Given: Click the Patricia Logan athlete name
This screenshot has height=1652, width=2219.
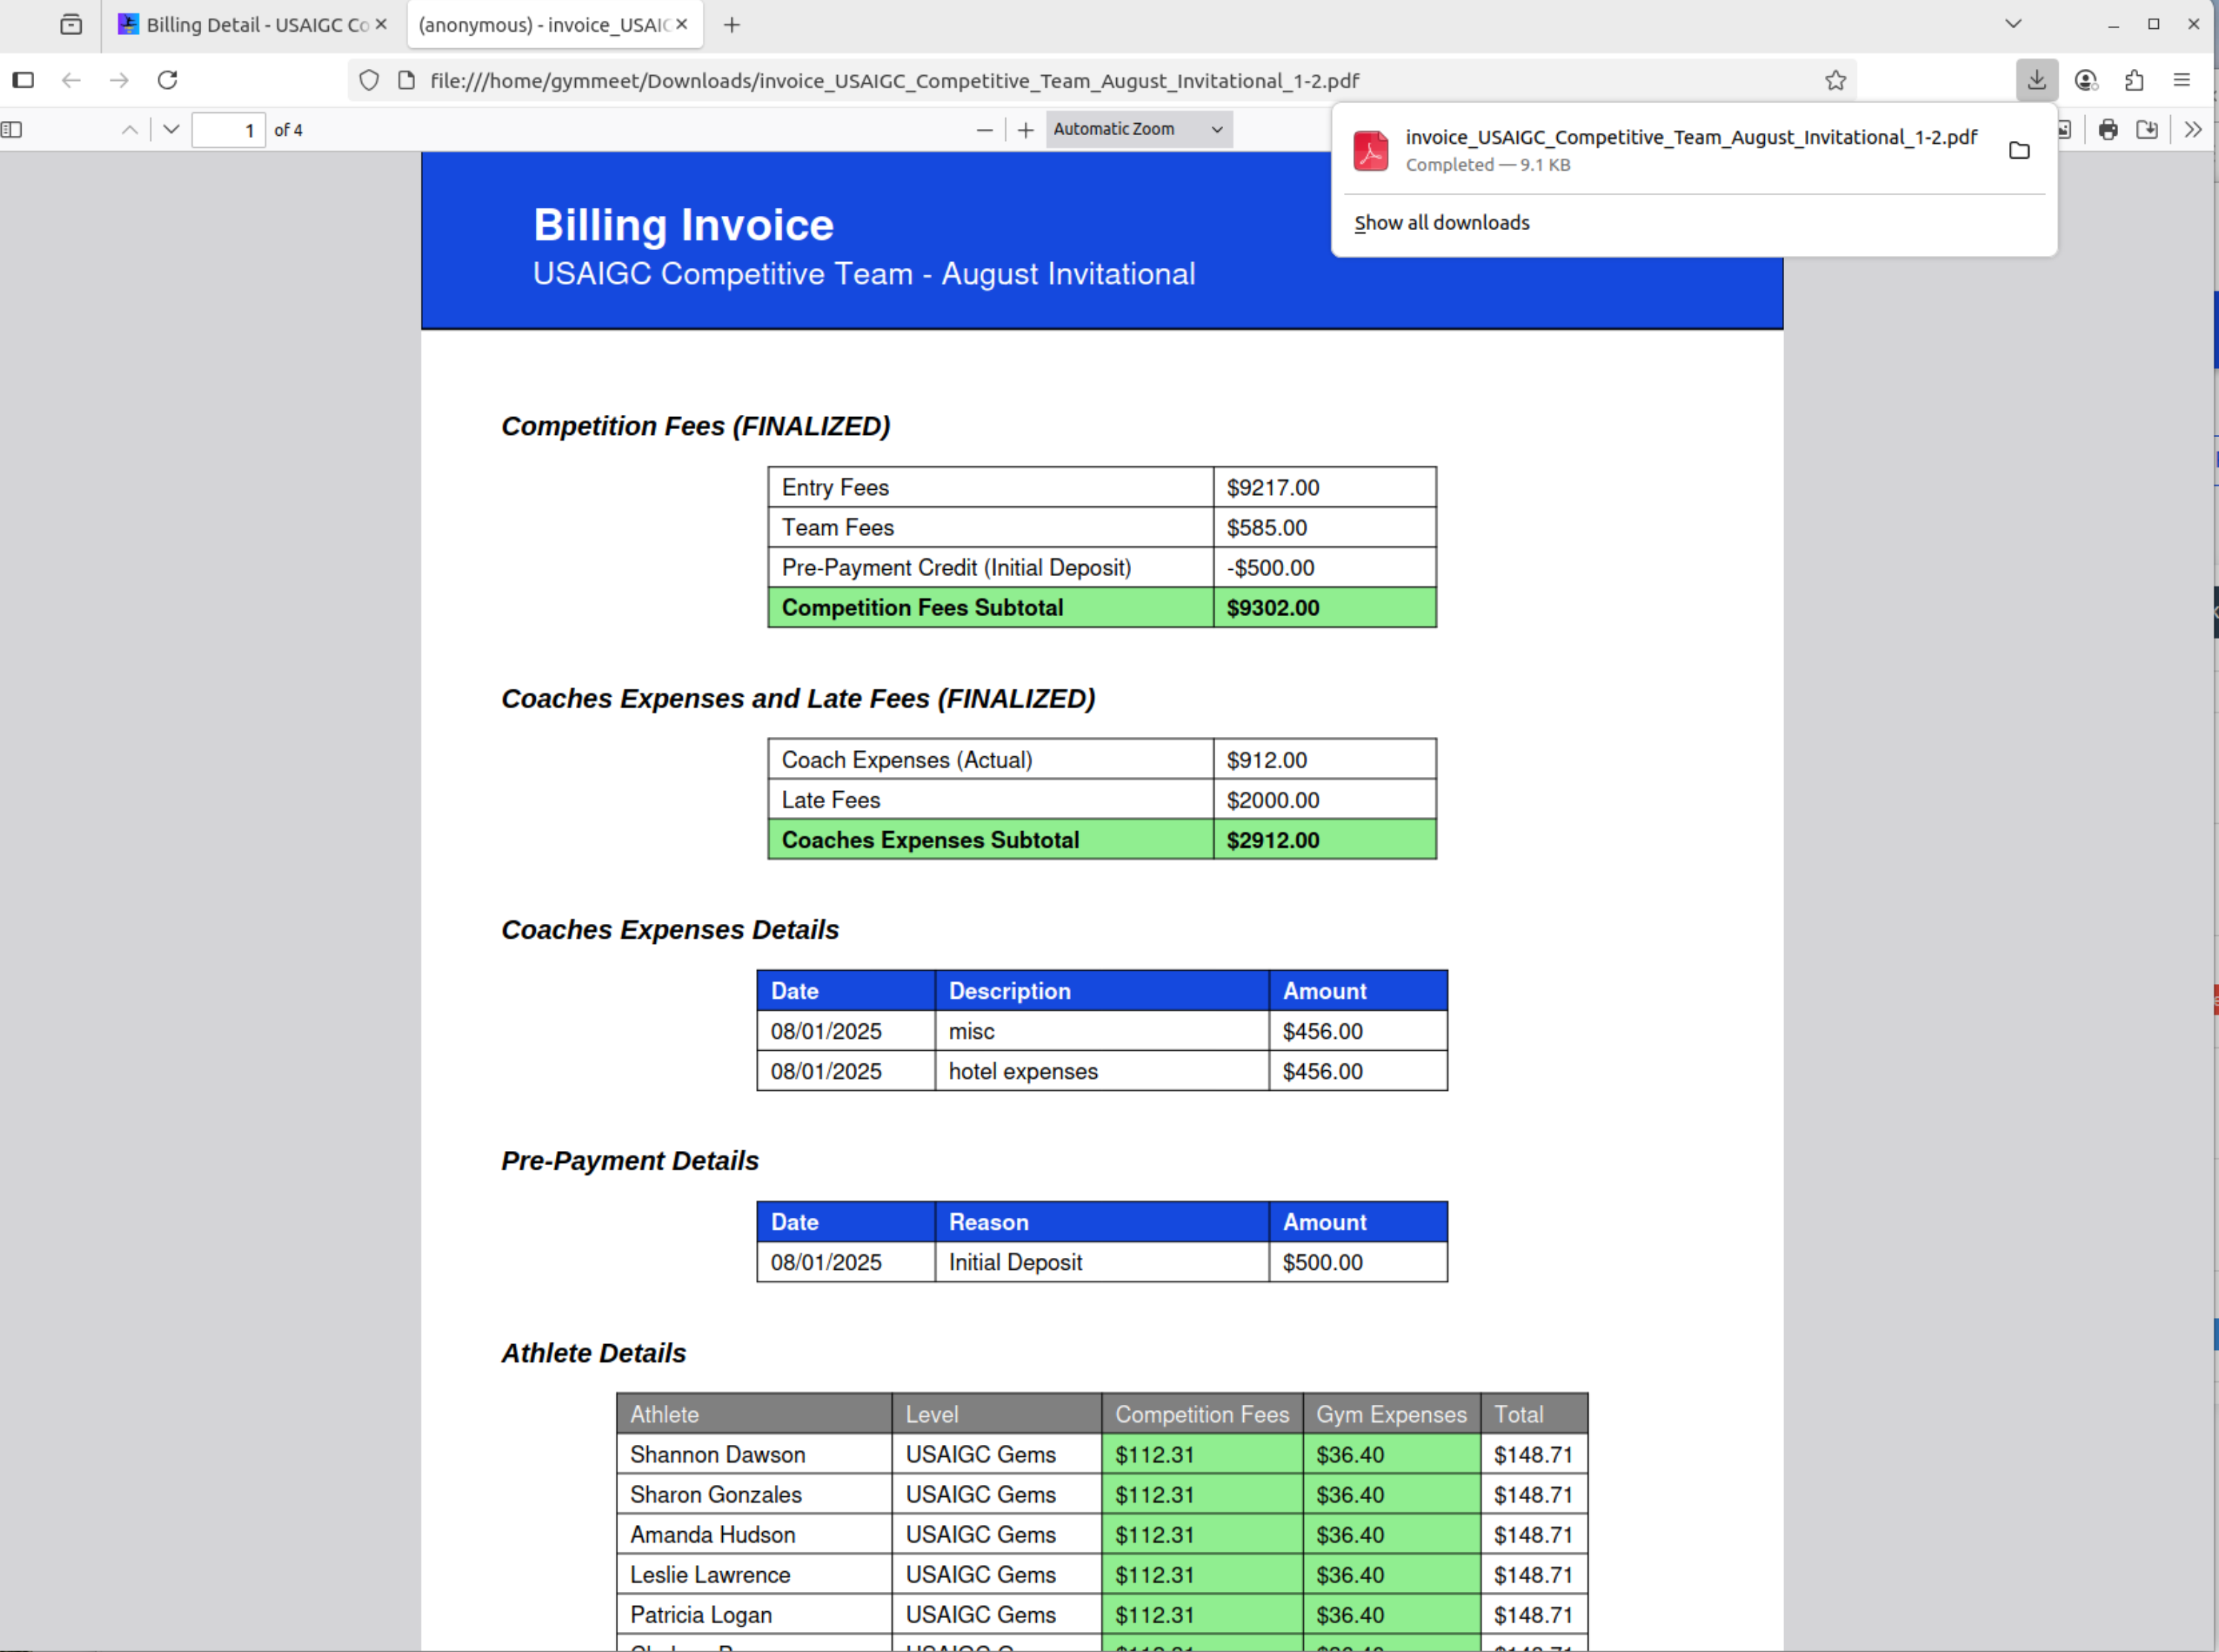Looking at the screenshot, I should (701, 1614).
